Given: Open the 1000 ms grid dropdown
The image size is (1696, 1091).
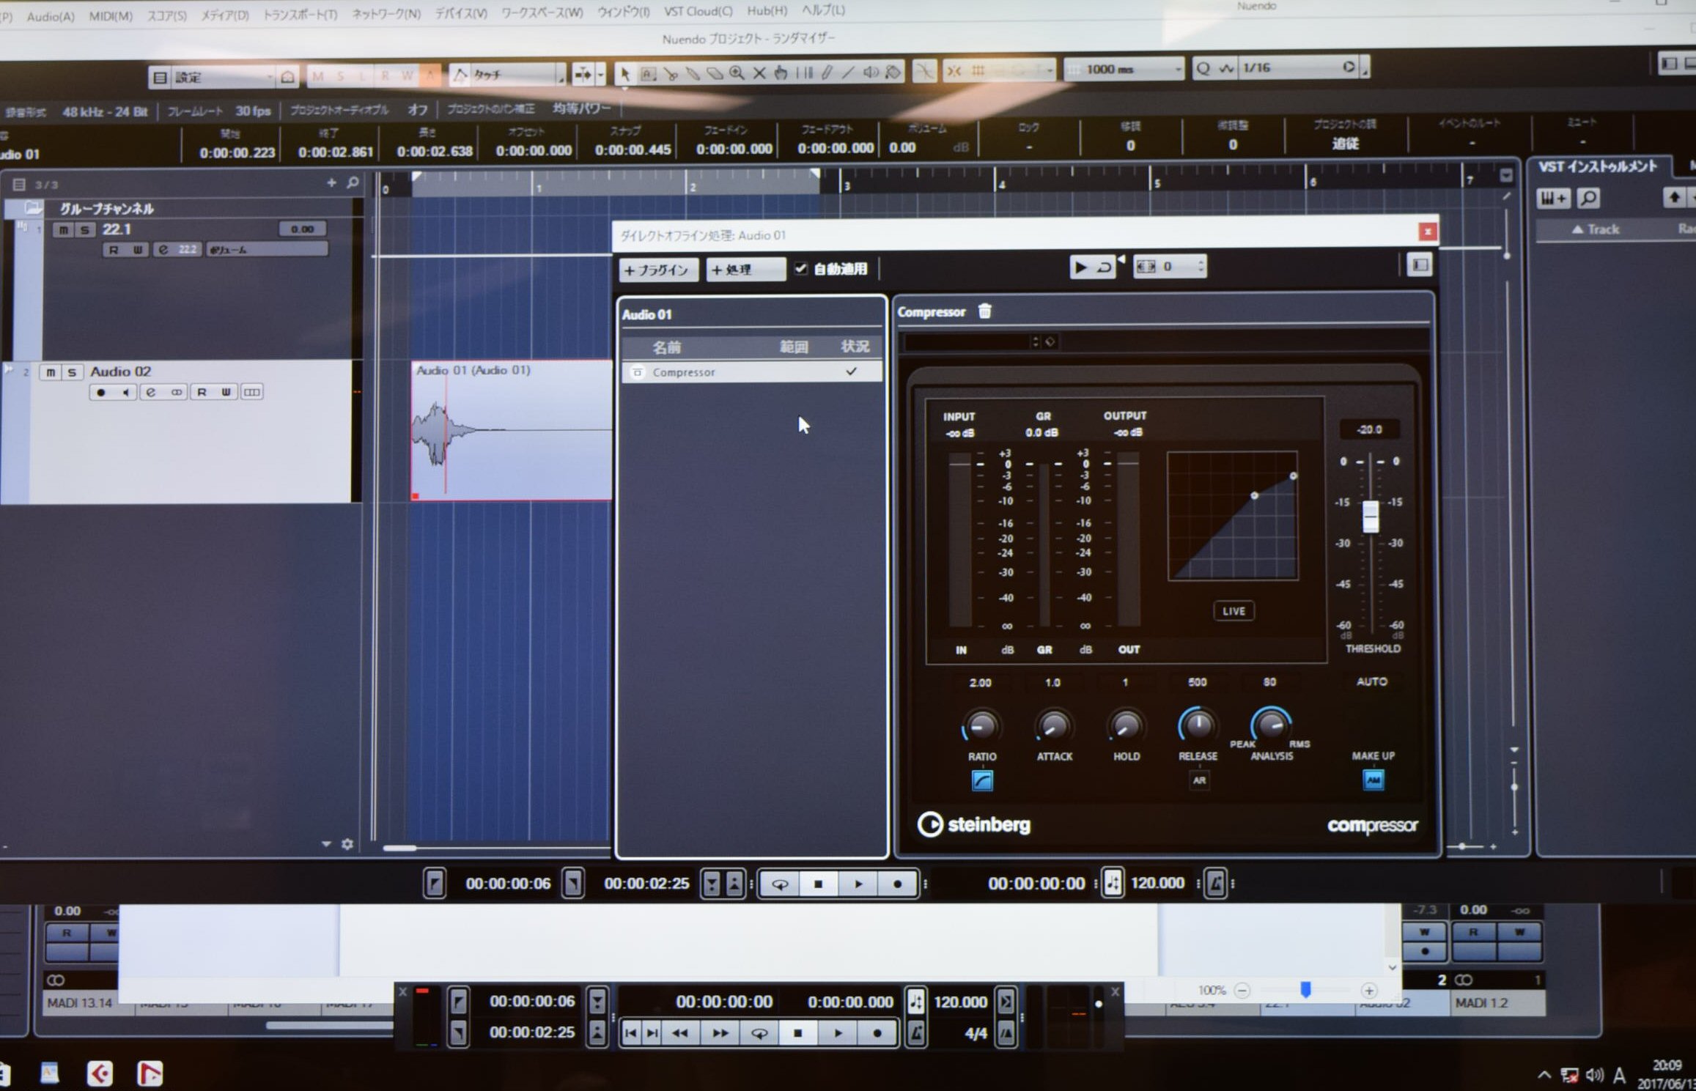Looking at the screenshot, I should [1124, 69].
